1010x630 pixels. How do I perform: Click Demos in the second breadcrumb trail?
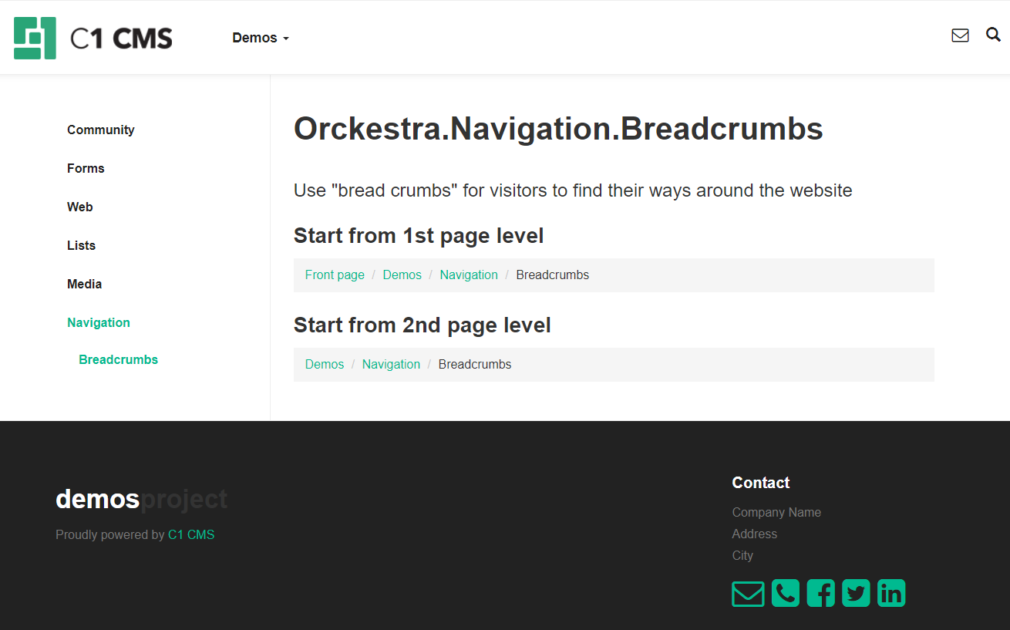325,364
